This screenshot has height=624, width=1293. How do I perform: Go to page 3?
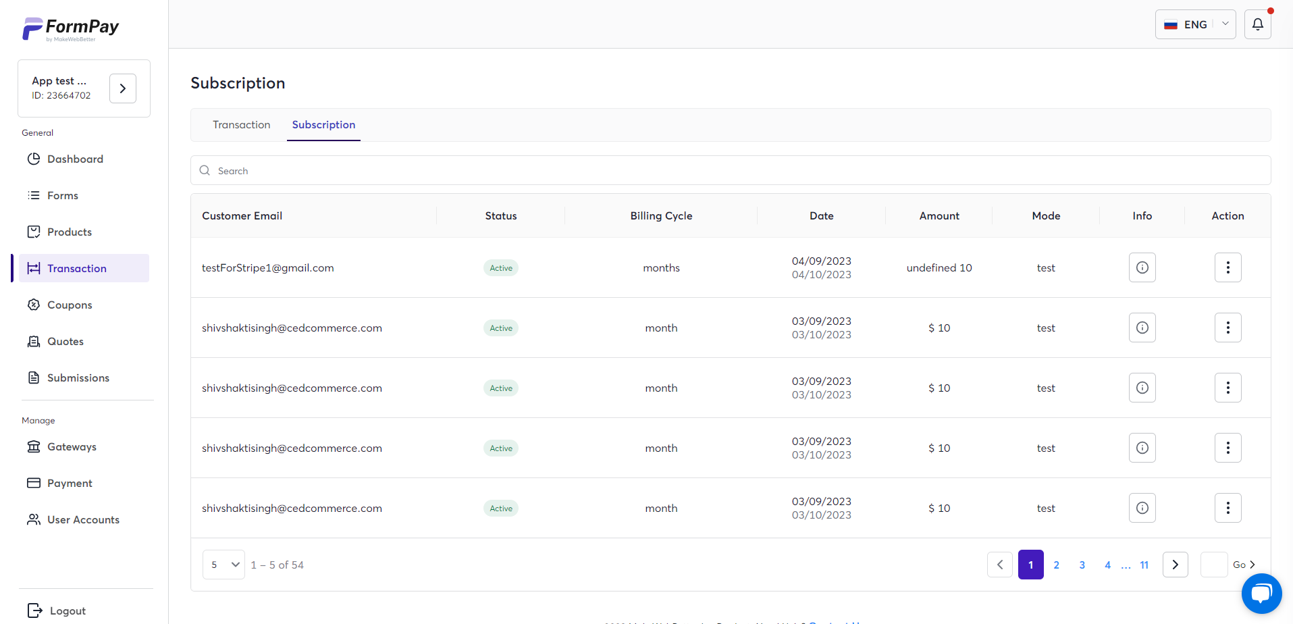click(1082, 565)
